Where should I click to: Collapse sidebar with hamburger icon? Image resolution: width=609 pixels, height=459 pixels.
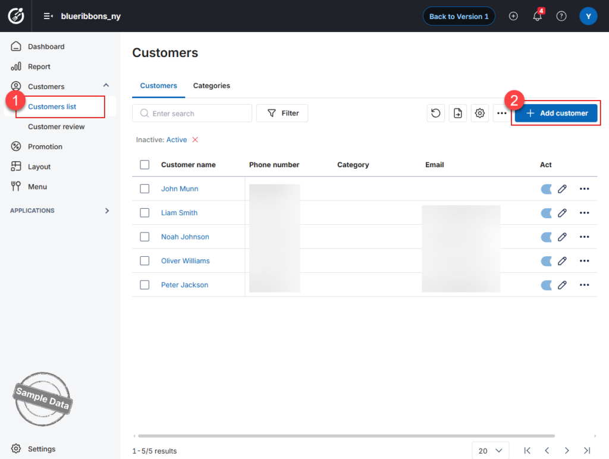tap(48, 16)
